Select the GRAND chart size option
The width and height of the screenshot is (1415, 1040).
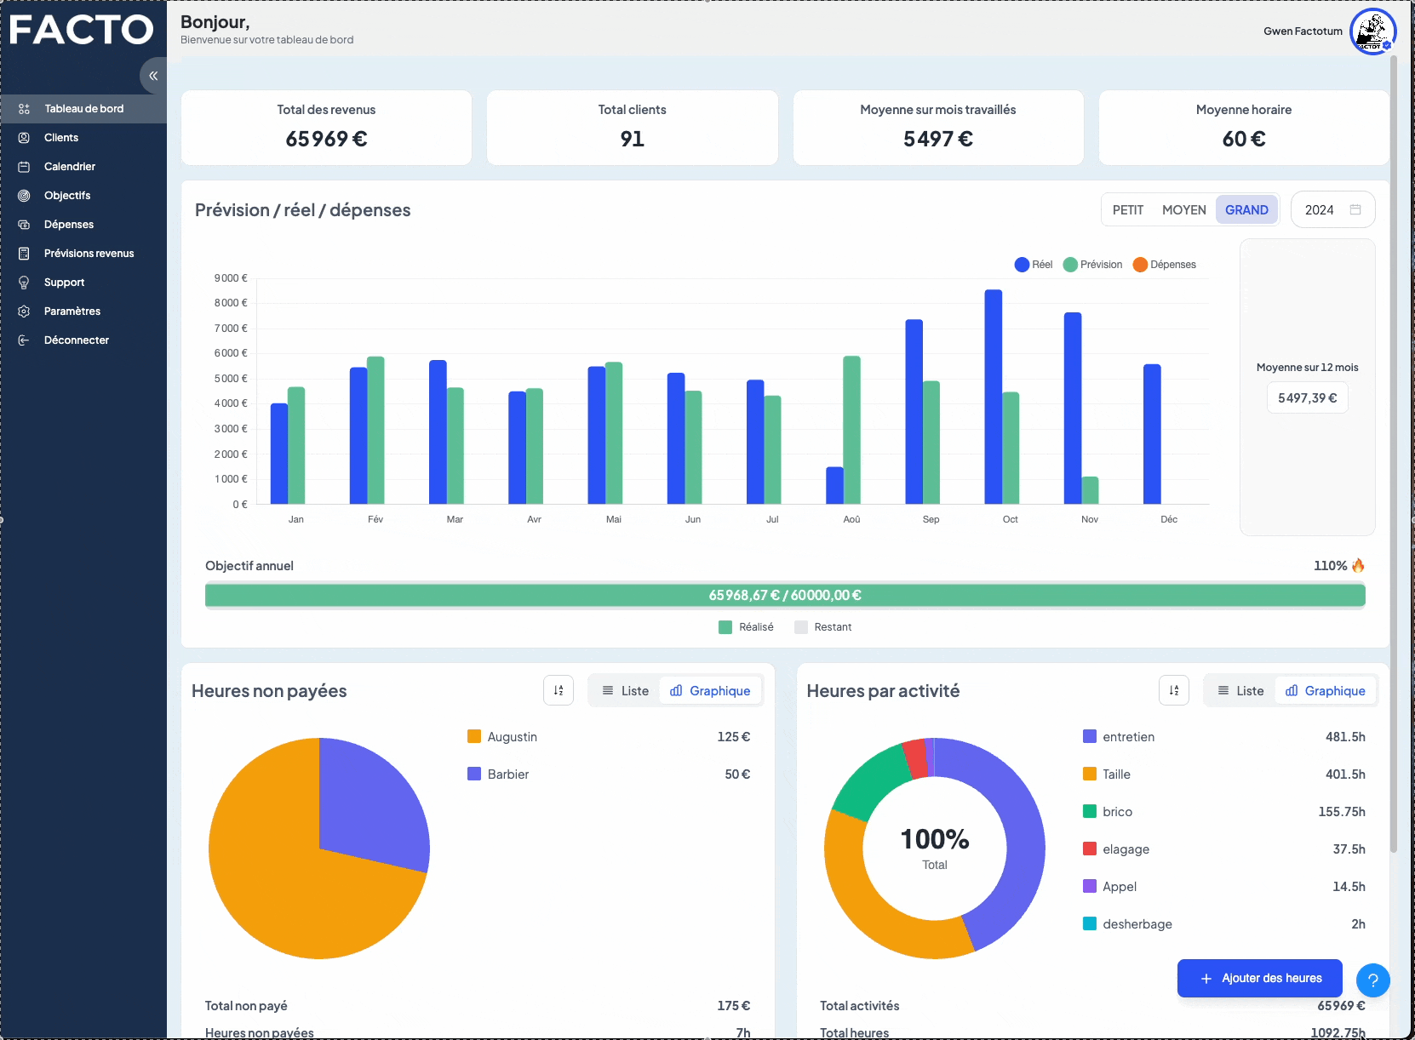pyautogui.click(x=1246, y=210)
